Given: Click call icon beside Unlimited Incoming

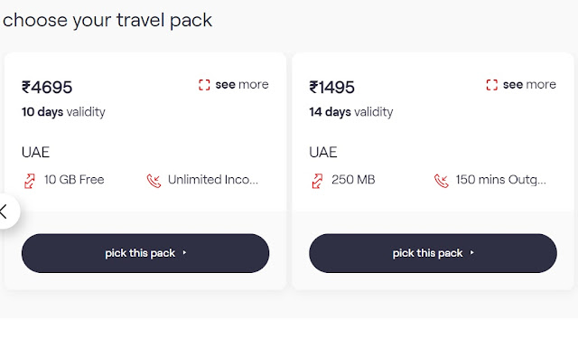Looking at the screenshot, I should pyautogui.click(x=154, y=181).
